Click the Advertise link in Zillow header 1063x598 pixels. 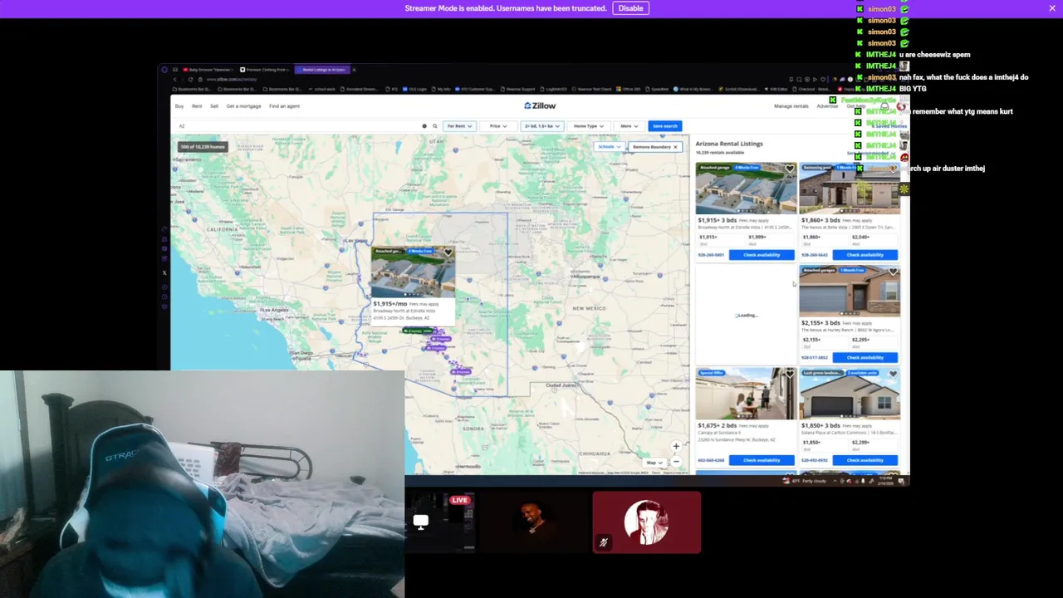click(x=827, y=106)
